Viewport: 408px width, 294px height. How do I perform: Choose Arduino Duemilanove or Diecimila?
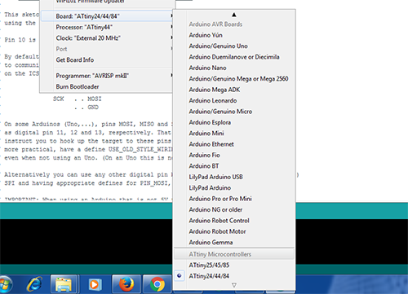234,57
